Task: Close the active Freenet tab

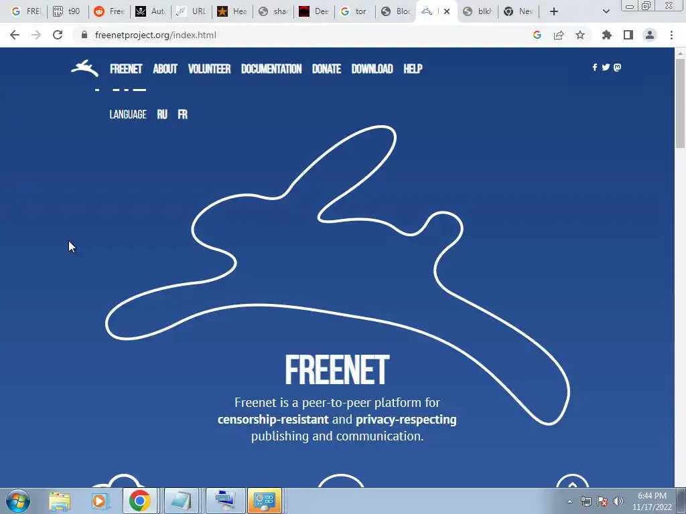Action: coord(447,11)
